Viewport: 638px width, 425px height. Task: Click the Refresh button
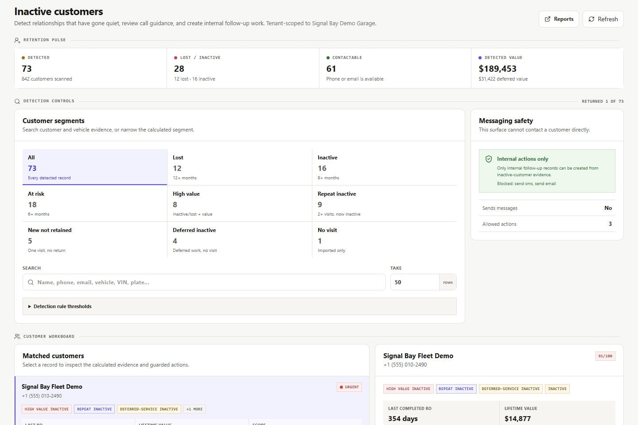603,19
